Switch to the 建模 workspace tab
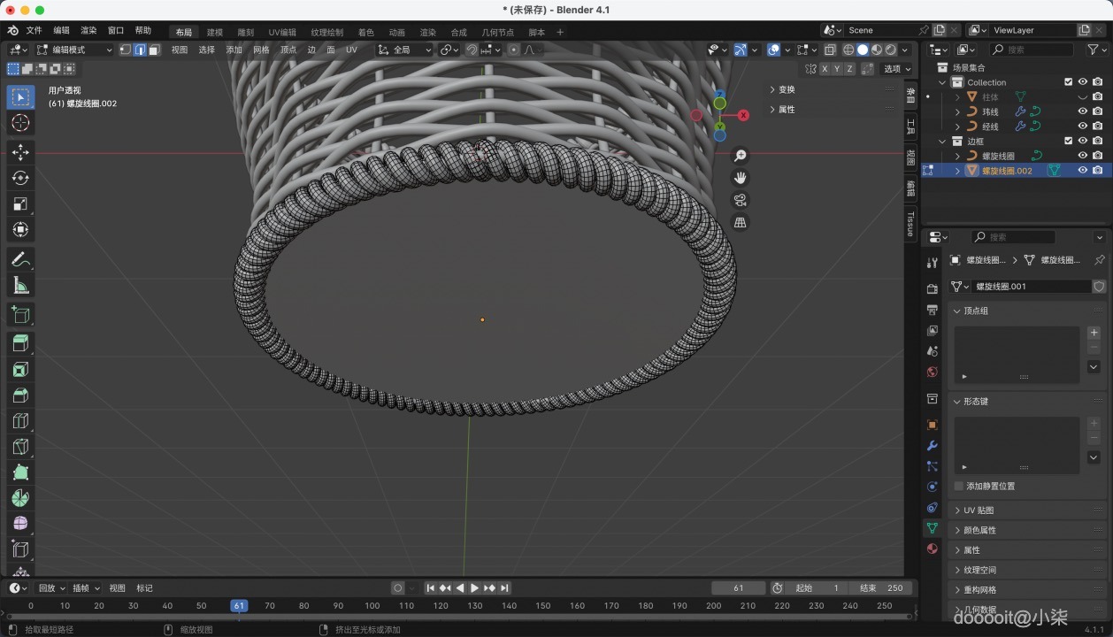 [215, 33]
